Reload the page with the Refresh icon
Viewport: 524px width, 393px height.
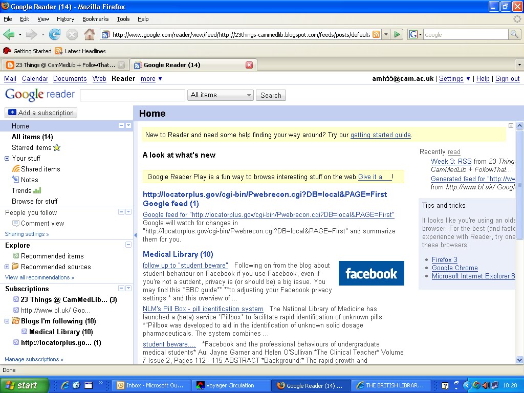pos(55,34)
